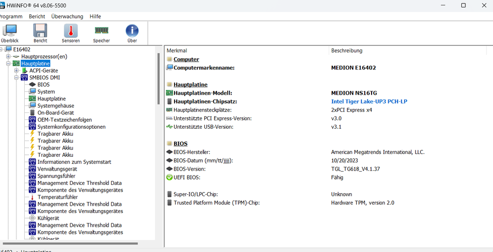This screenshot has height=252, width=493.
Task: Collapse the Hauptplatine tree node
Action: (9, 64)
